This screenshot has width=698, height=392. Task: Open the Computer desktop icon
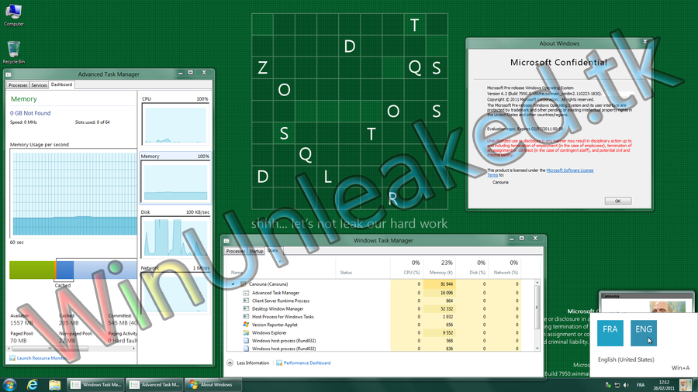(x=13, y=15)
